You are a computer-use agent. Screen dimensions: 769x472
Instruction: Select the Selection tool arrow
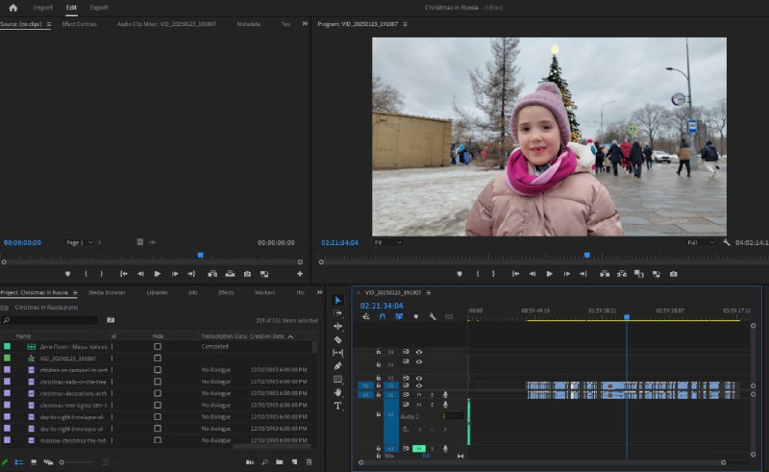[x=338, y=300]
